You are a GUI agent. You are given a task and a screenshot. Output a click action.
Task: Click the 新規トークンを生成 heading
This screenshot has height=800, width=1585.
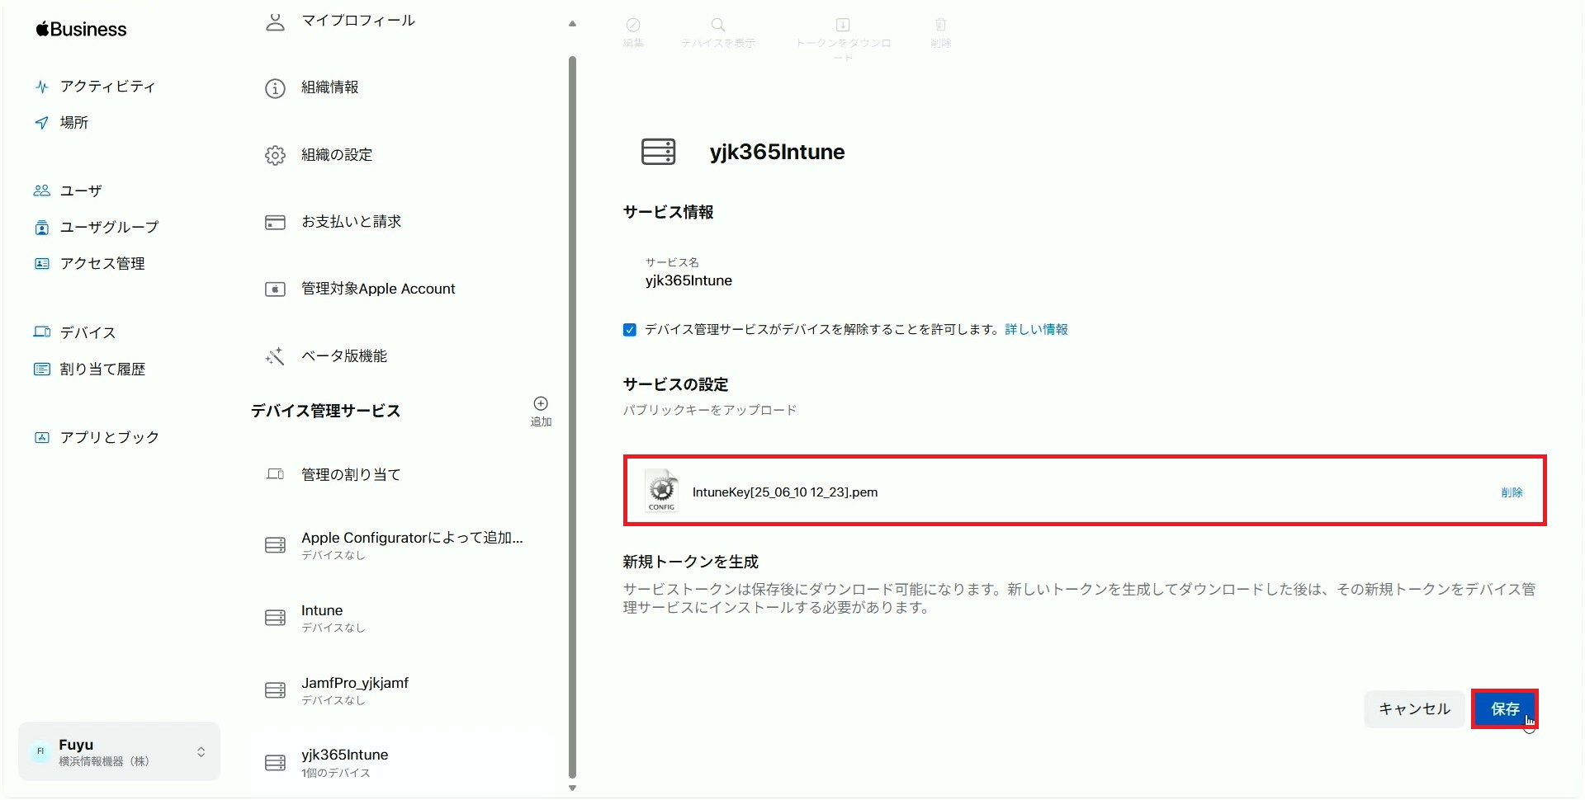pos(690,562)
